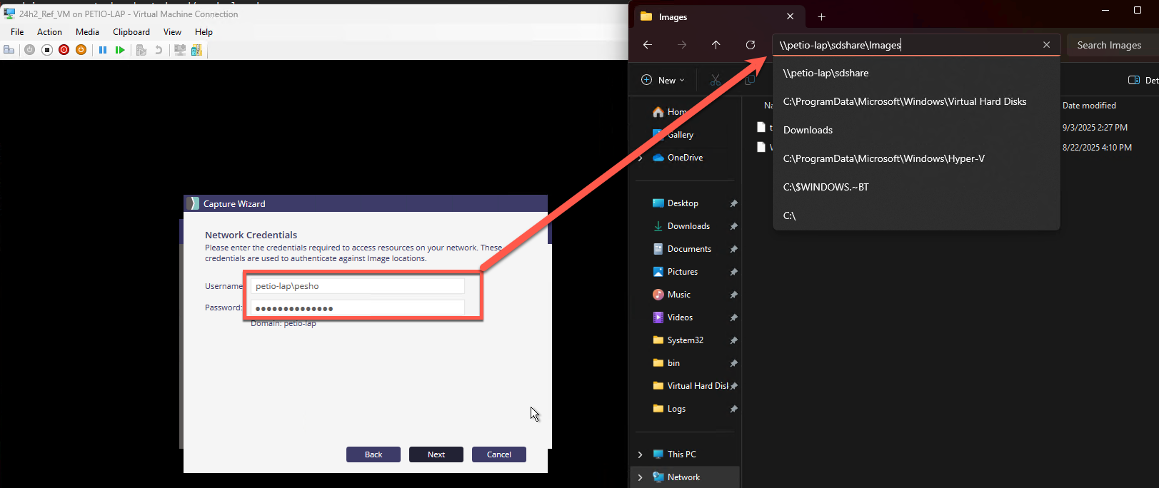Open the New dropdown in Explorer
This screenshot has width=1159, height=488.
pos(663,81)
